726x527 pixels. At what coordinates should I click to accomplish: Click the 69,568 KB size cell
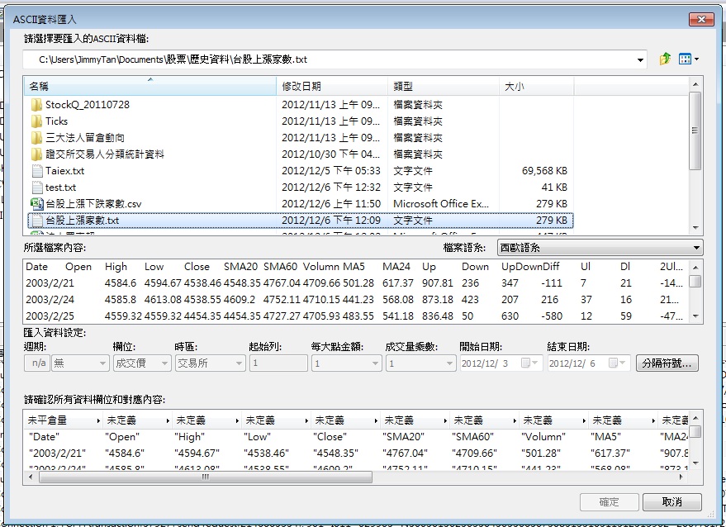[544, 171]
